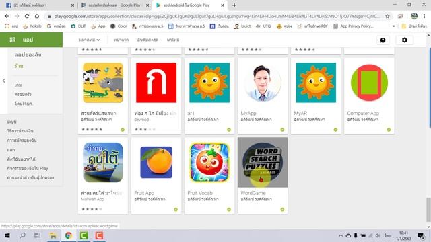431x242 pixels.
Task: Open the boat quotes app icon
Action: click(x=103, y=162)
